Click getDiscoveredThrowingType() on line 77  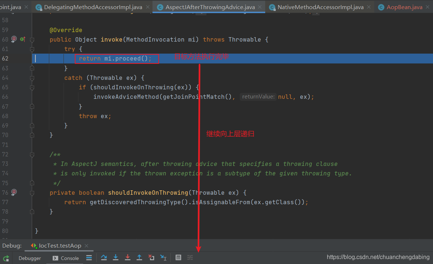(x=139, y=202)
